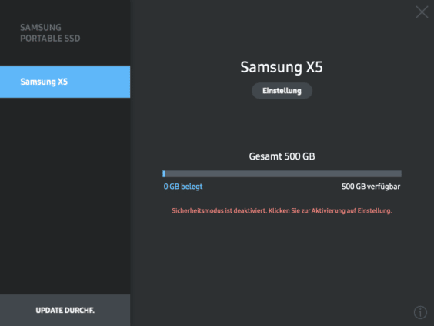This screenshot has width=434, height=326.
Task: Click empty main panel below warning text
Action: [x=282, y=264]
